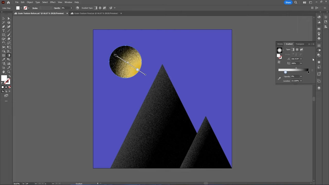
Task: Select the white gradient opacity stop
Action: pos(285,72)
